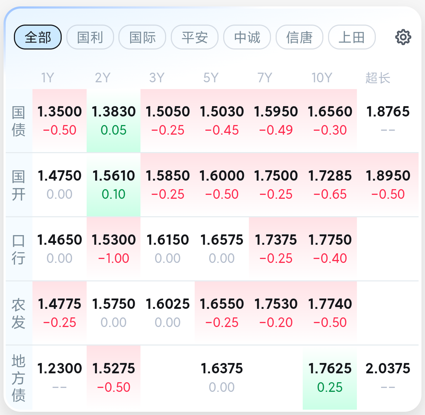The width and height of the screenshot is (425, 415).
Task: Click the 10Y column header
Action: pos(322,78)
